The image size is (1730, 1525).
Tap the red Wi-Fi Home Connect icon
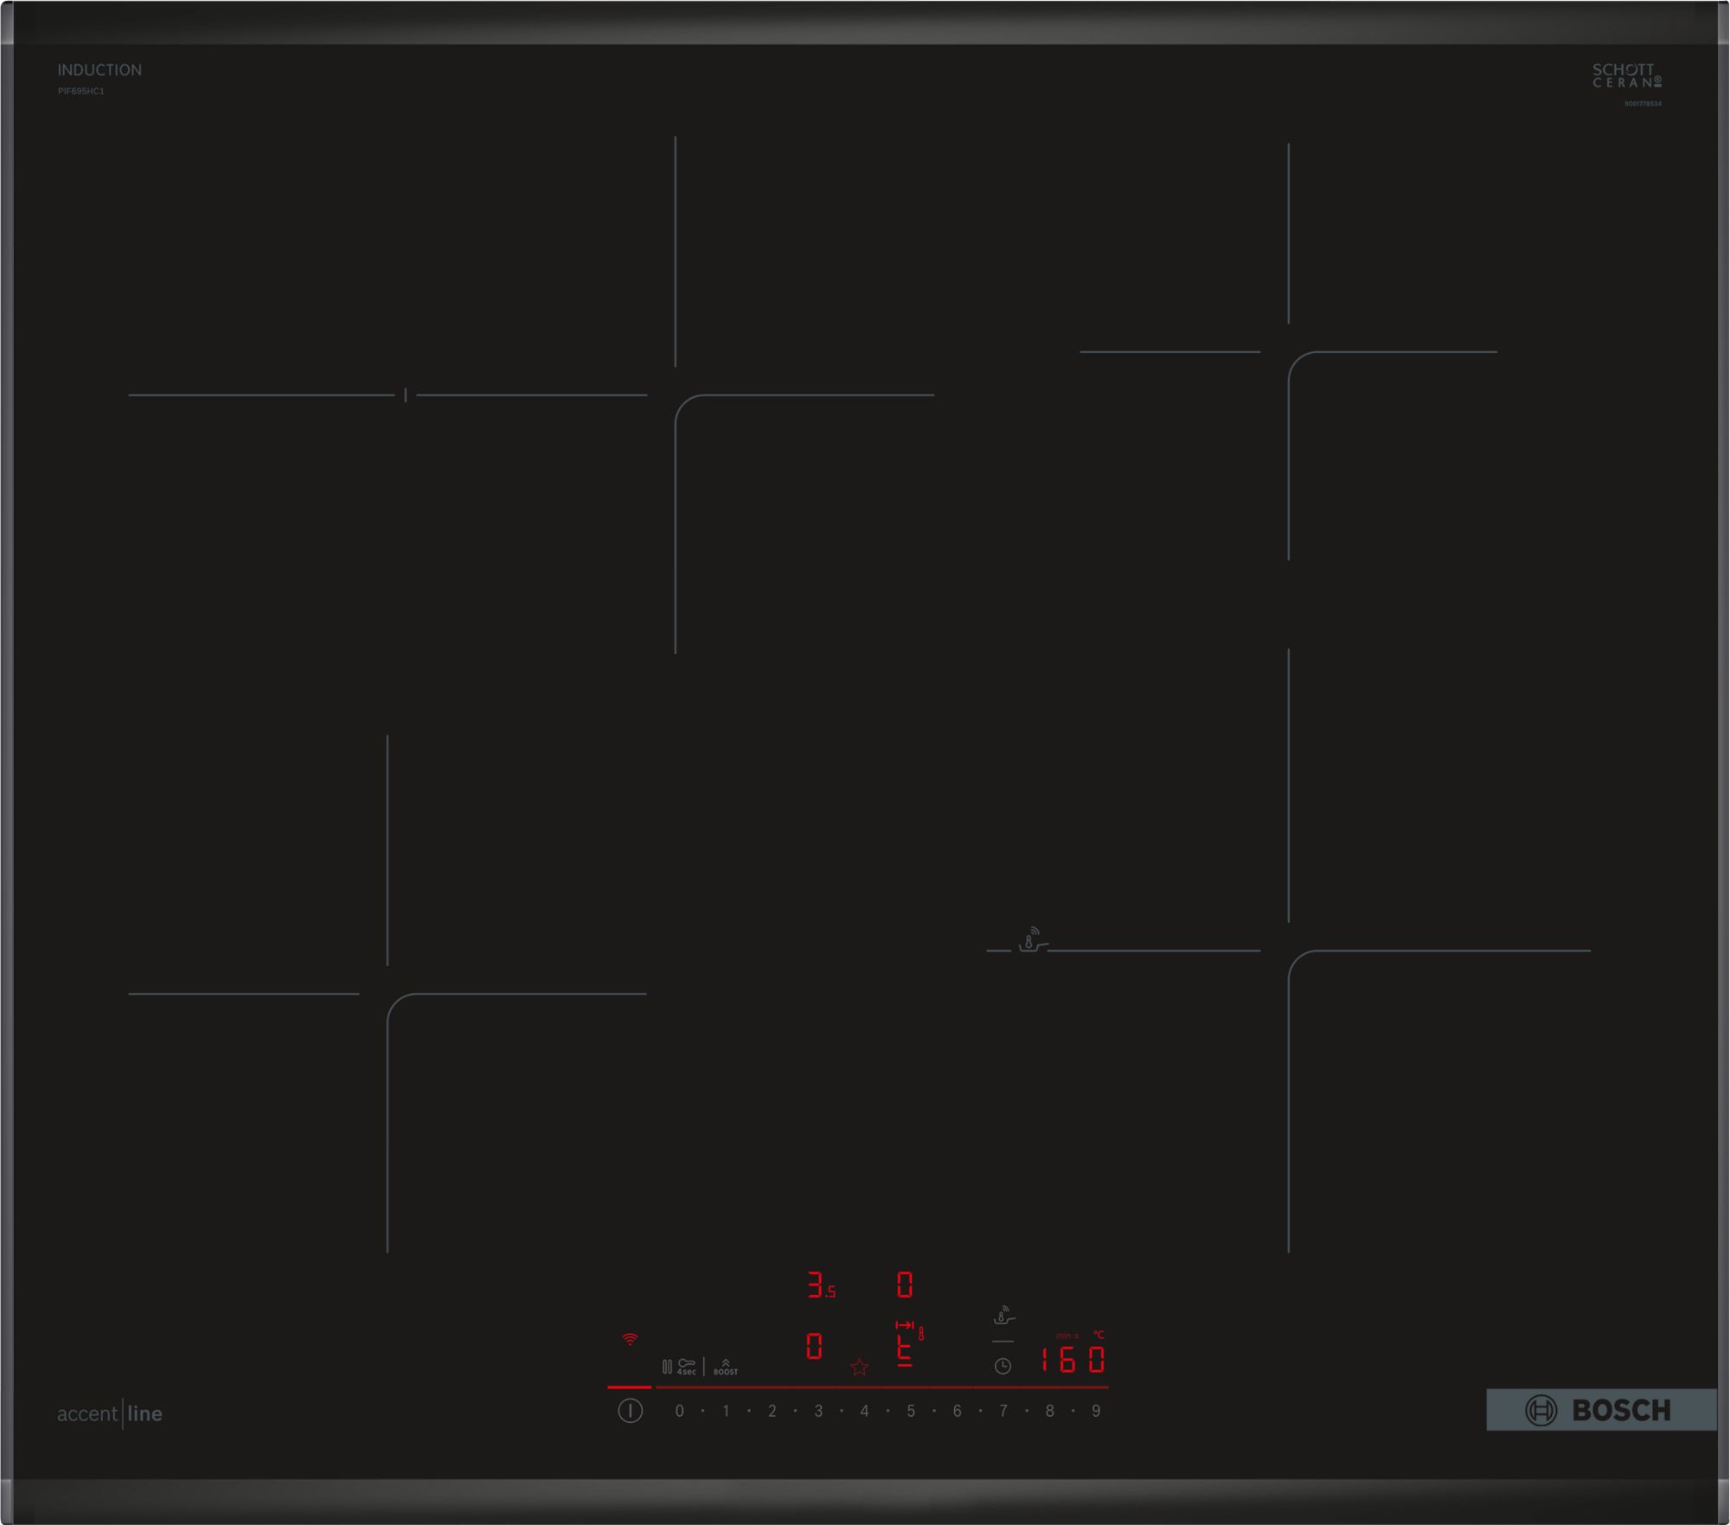630,1340
